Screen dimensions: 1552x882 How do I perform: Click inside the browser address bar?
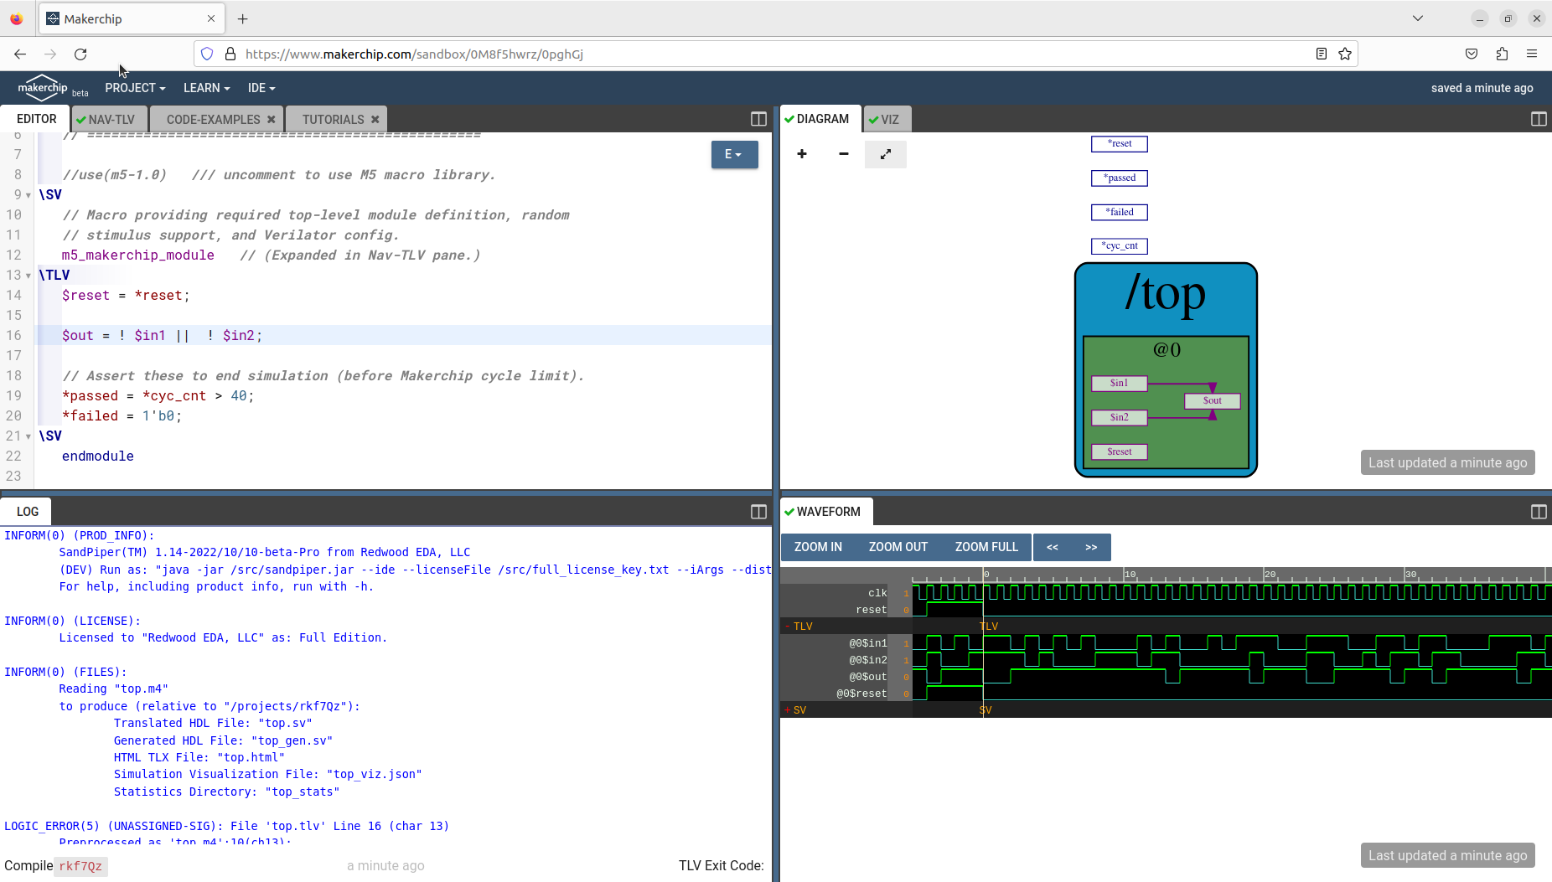click(x=754, y=54)
